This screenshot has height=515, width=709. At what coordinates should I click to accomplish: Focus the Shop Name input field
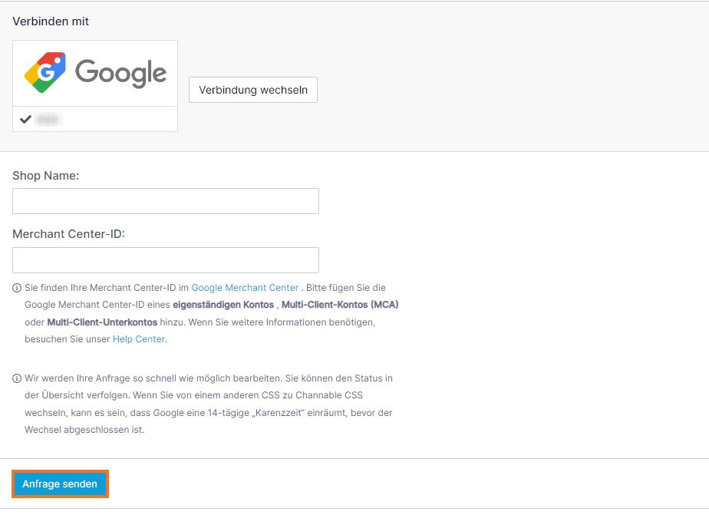pyautogui.click(x=166, y=201)
